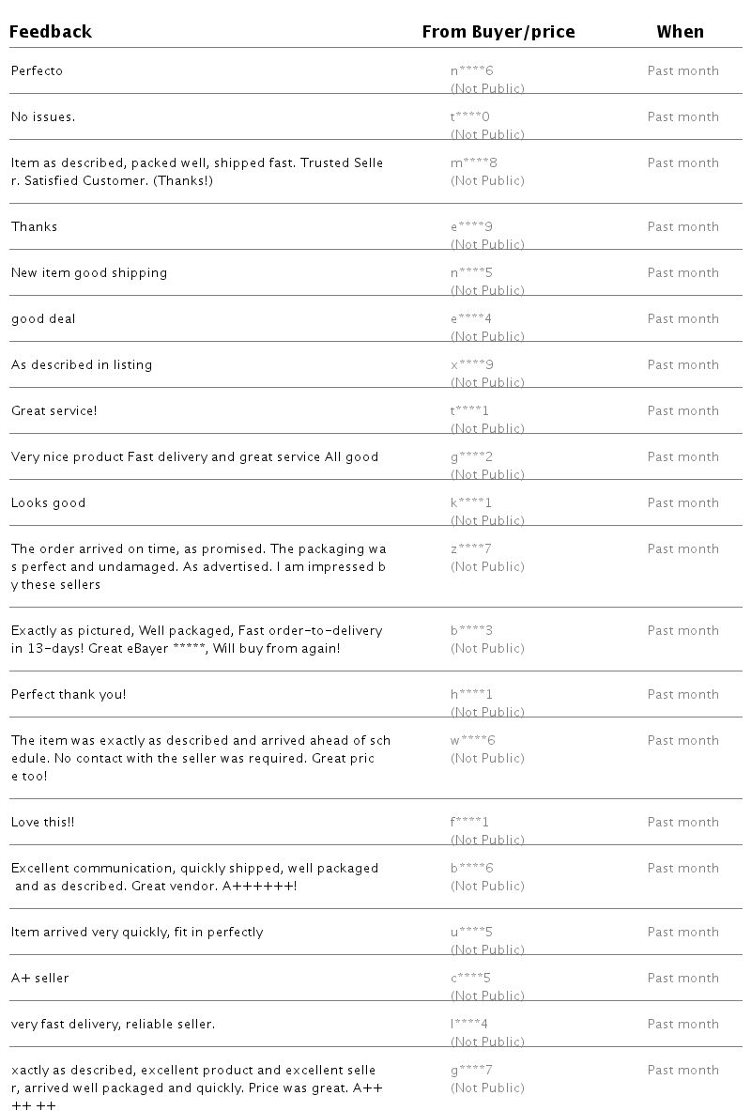Click buyer name m****8
751x1111 pixels.
[473, 163]
